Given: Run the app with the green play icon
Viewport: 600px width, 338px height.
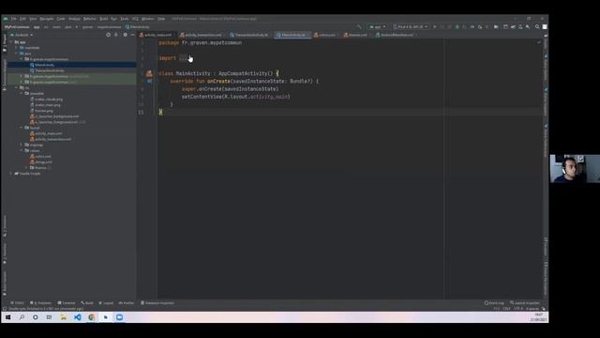Looking at the screenshot, I should click(x=435, y=27).
